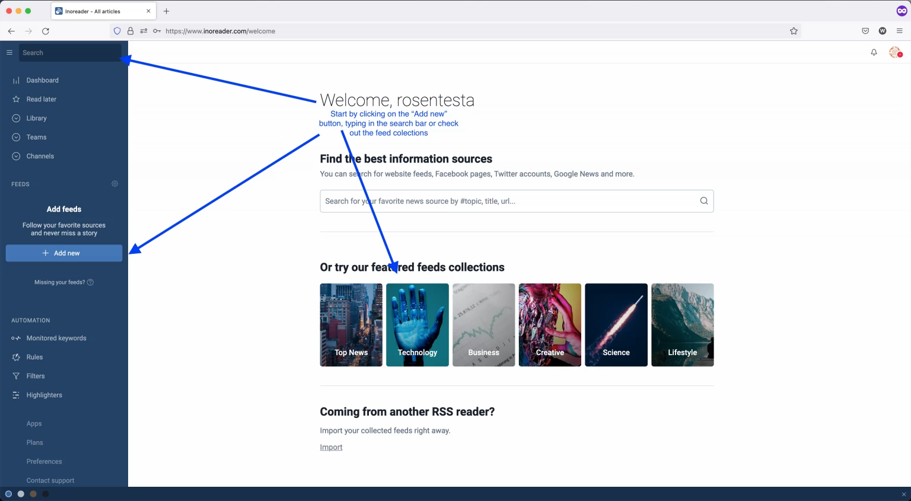Click the user profile avatar
The image size is (911, 501).
pyautogui.click(x=894, y=52)
